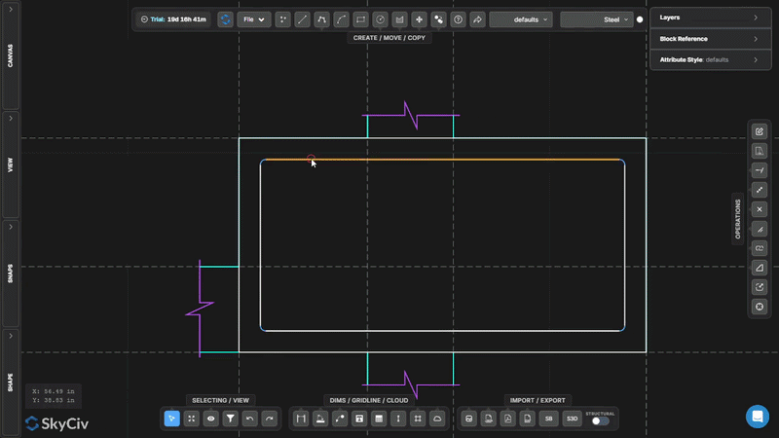This screenshot has height=438, width=779.
Task: Select the Arc drawing tool
Action: point(342,19)
